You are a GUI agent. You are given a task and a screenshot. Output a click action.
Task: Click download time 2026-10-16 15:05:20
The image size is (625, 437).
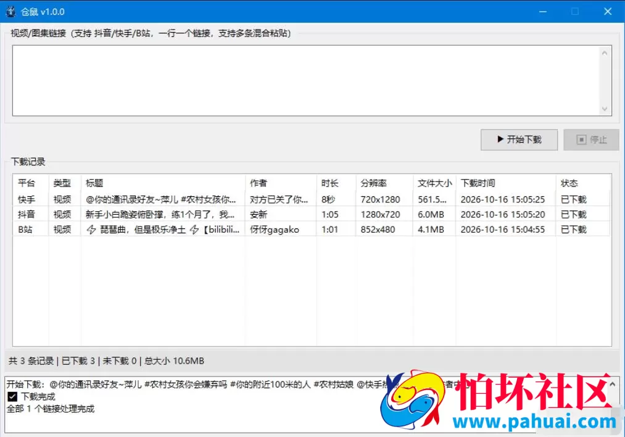[x=503, y=215]
